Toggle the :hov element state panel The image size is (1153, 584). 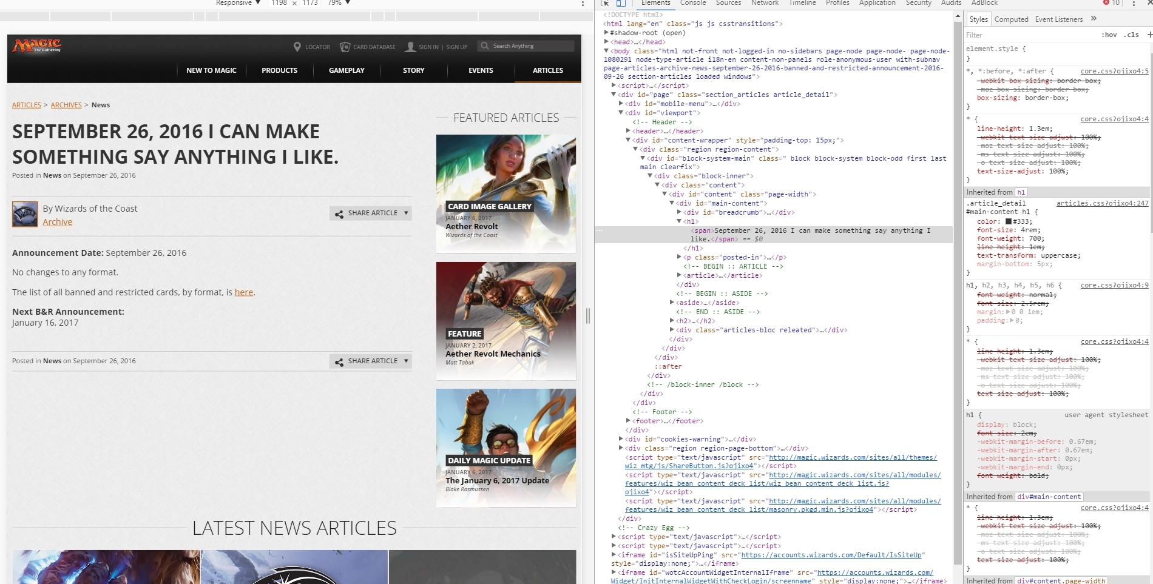coord(1109,35)
